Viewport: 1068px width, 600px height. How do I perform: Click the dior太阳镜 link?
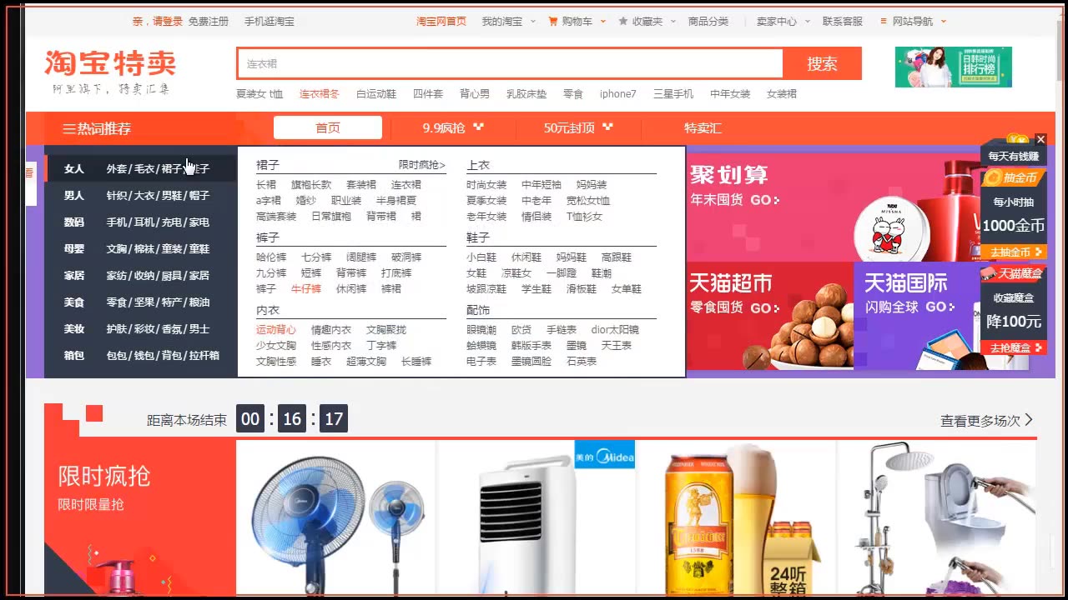click(x=613, y=330)
